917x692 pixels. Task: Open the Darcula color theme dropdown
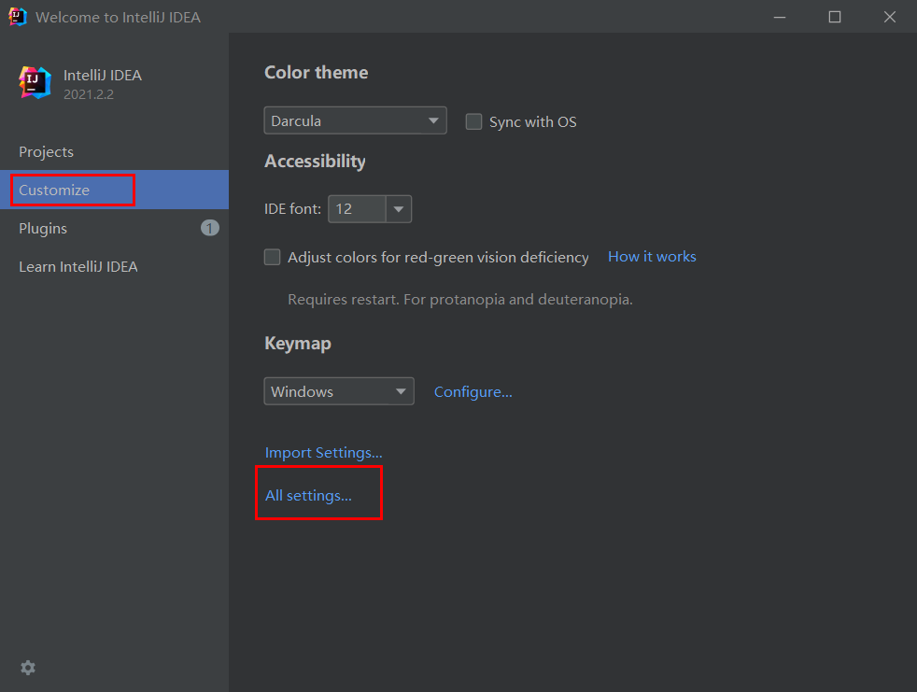pyautogui.click(x=355, y=120)
